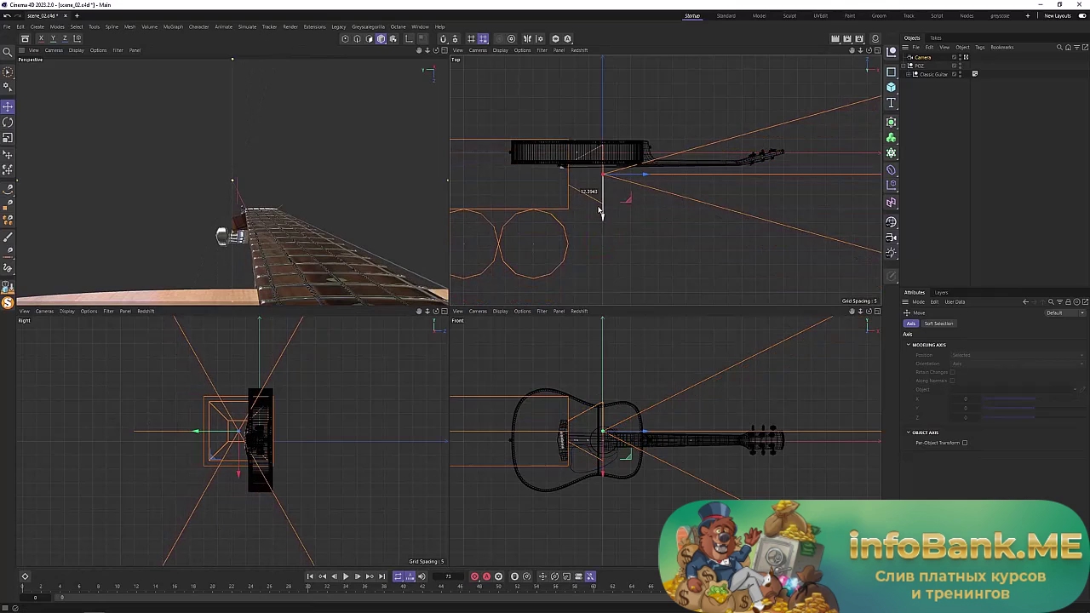1090x613 pixels.
Task: Click the Cube primitive icon
Action: tap(892, 87)
